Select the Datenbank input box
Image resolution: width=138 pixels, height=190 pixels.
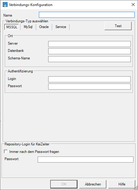point(89,51)
